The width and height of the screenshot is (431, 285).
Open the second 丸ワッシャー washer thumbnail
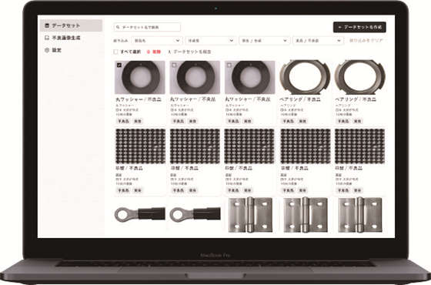click(x=195, y=77)
